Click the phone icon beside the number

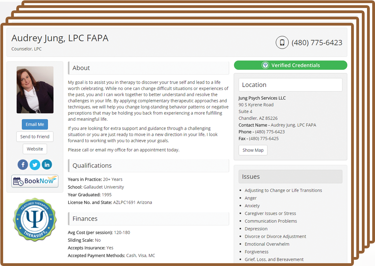[282, 43]
